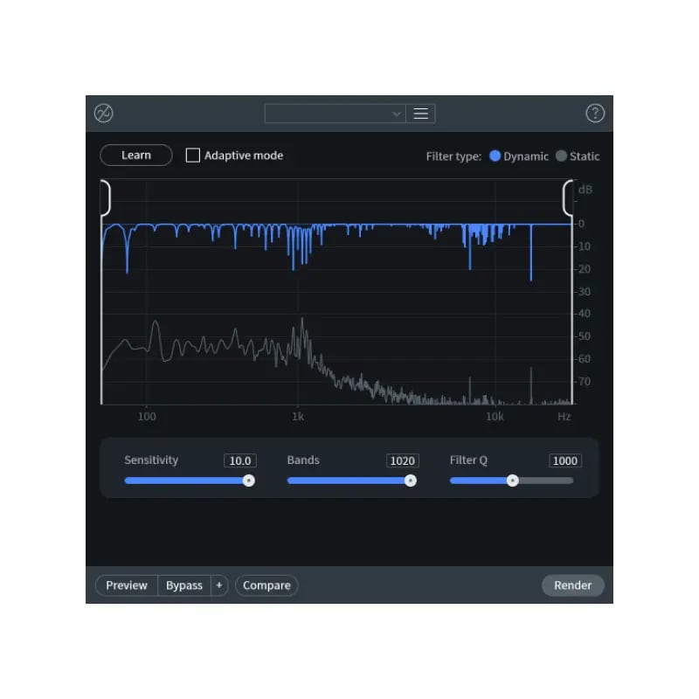Click the Bypass button
The image size is (699, 699).
point(184,585)
